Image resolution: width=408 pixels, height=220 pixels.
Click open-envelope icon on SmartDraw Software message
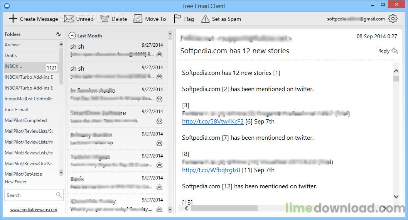point(160,121)
